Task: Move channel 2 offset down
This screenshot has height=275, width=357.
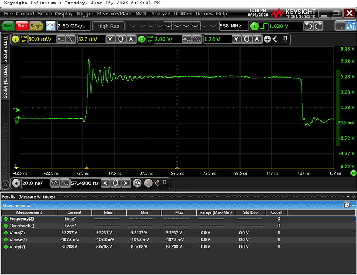Action: coord(236,39)
